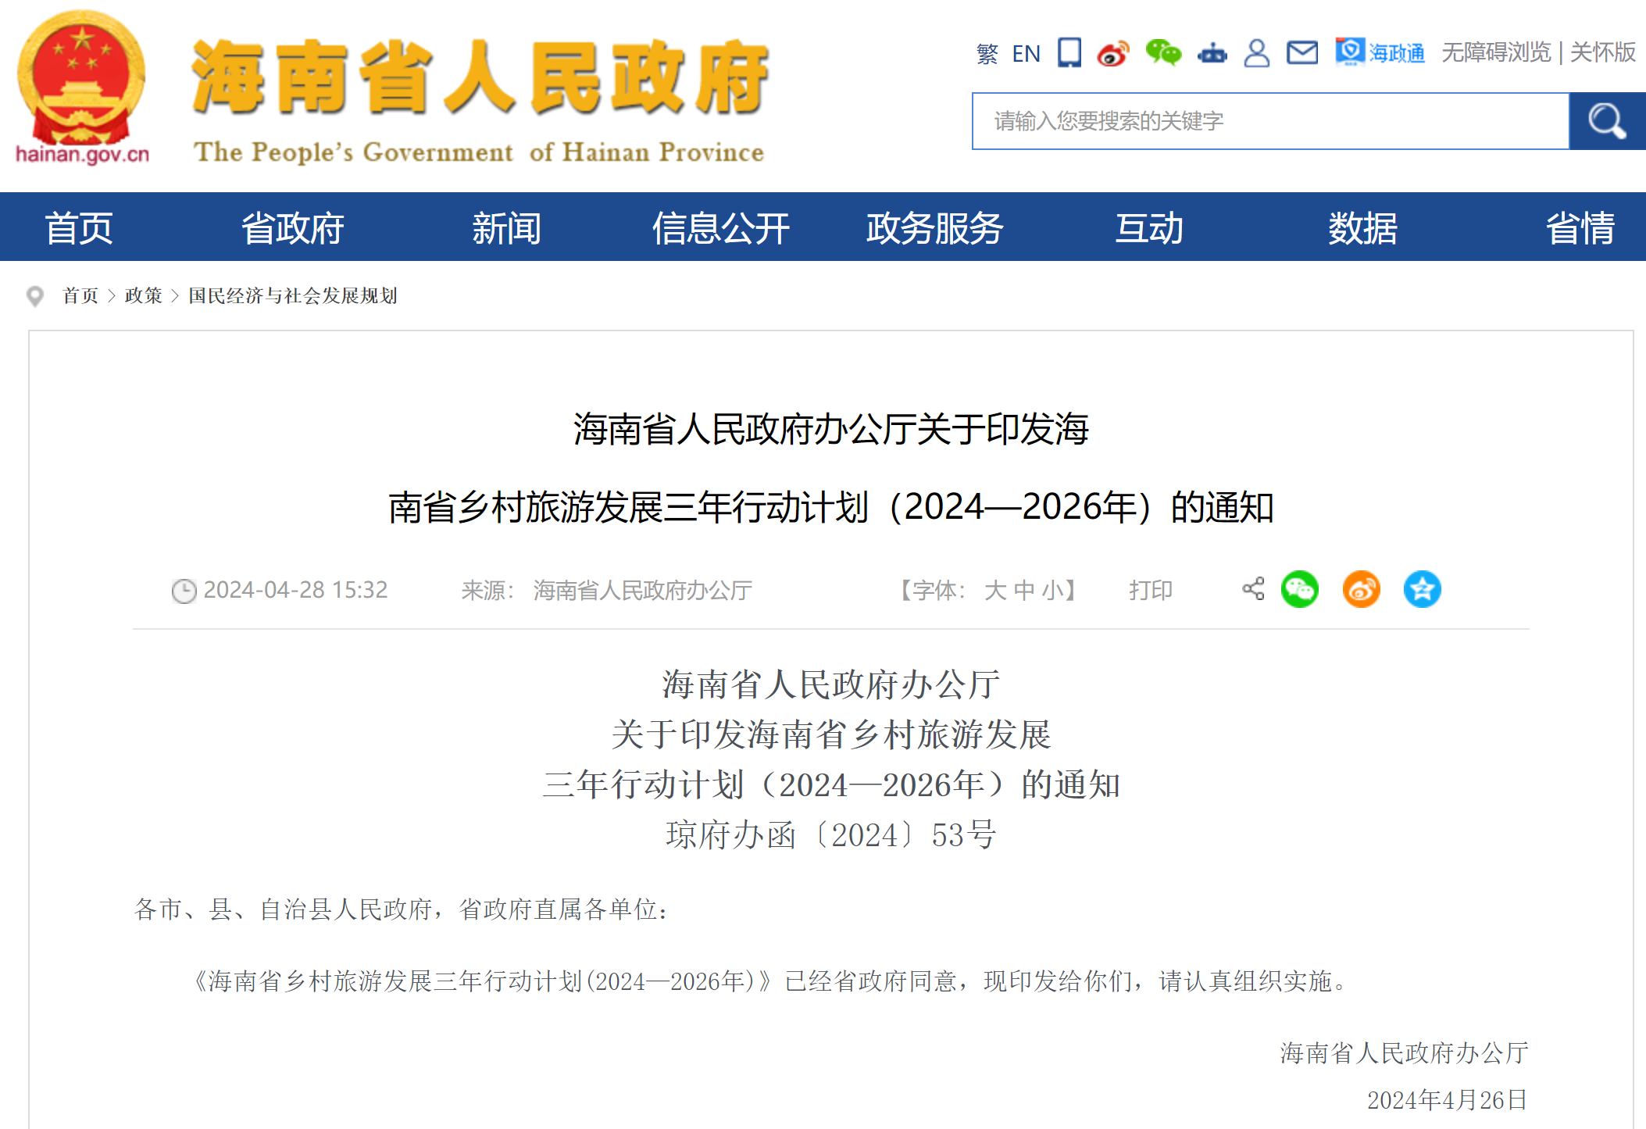
Task: Open 省政府 navigation menu
Action: pos(292,228)
